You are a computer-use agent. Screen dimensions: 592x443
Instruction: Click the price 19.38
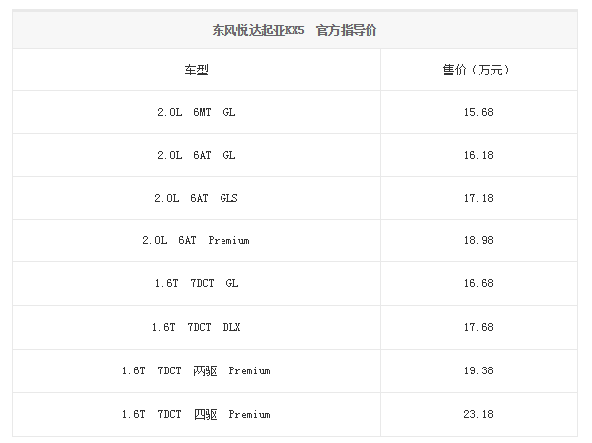coord(479,370)
